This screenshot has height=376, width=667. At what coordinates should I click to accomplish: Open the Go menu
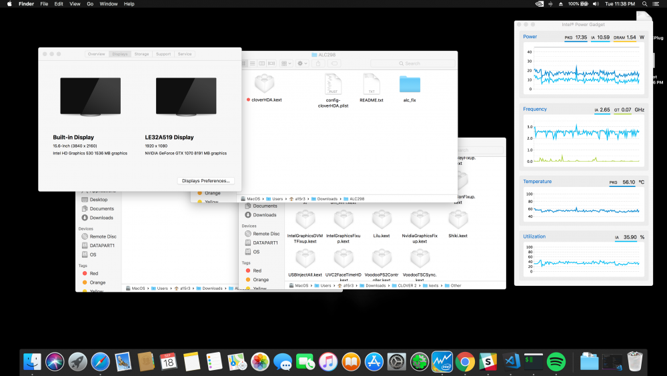tap(90, 4)
